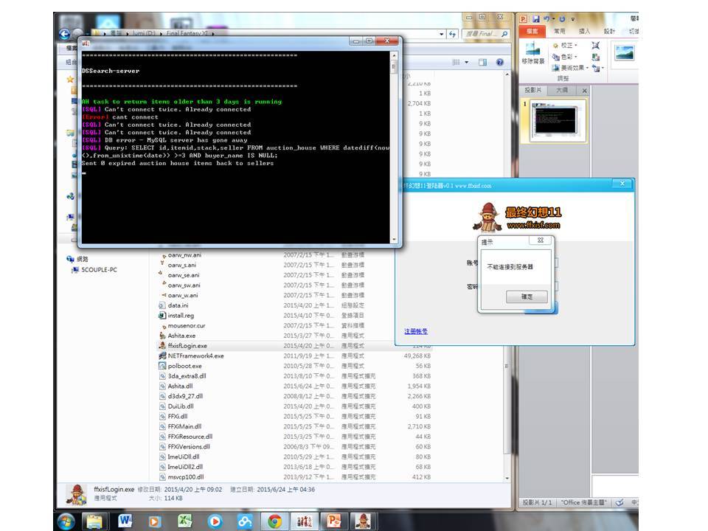Screen dimensions: 708x531
Task: Save the PowerPoint presentation with floppy icon
Action: click(536, 19)
